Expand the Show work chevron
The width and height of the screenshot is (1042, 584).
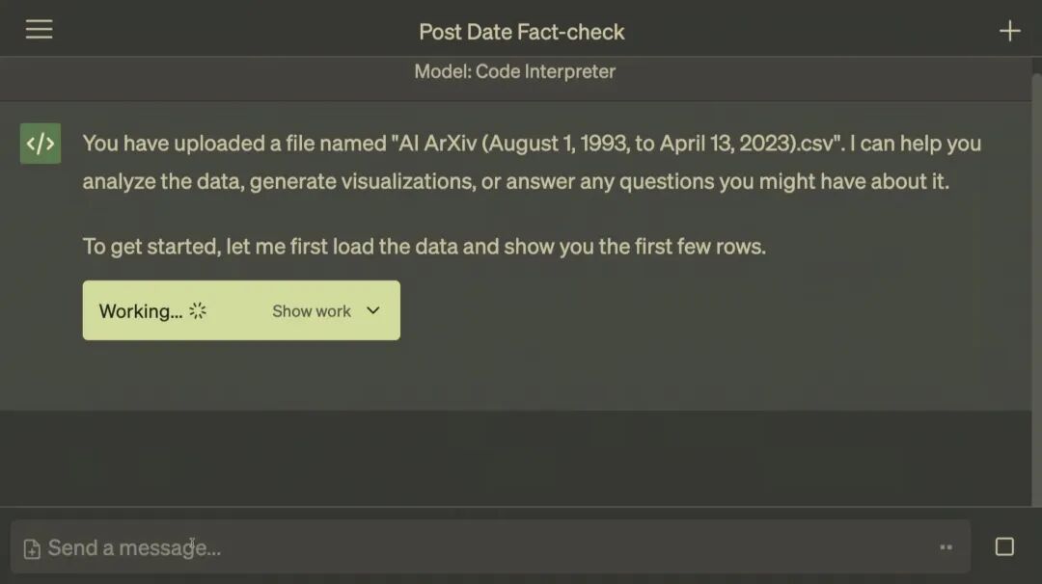373,310
